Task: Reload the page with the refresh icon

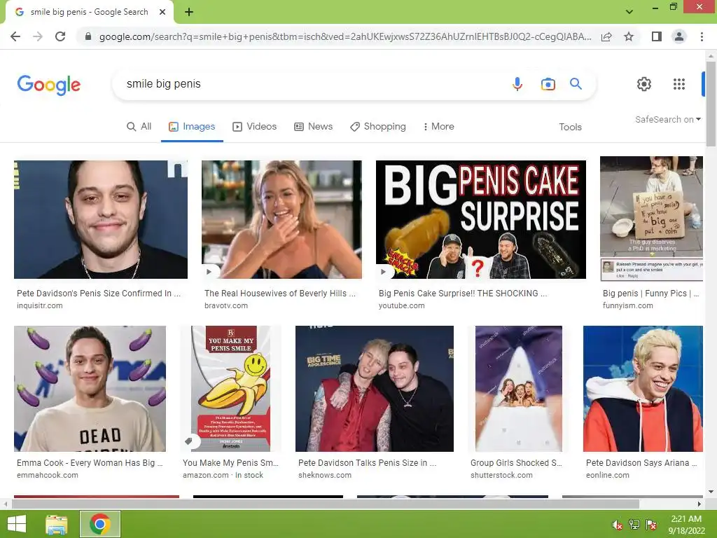Action: click(60, 36)
